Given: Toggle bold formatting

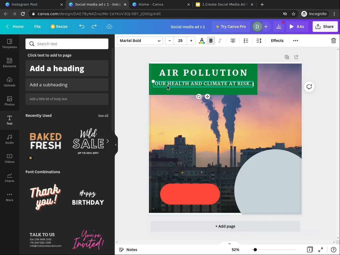Looking at the screenshot, I should tap(211, 41).
